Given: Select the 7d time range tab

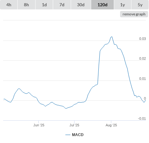Looking at the screenshot, I should click(62, 5).
